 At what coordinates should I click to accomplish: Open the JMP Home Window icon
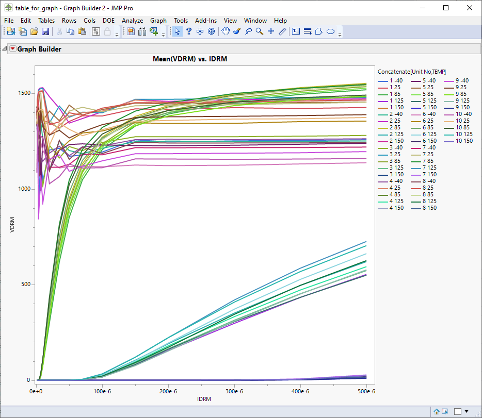coord(437,411)
